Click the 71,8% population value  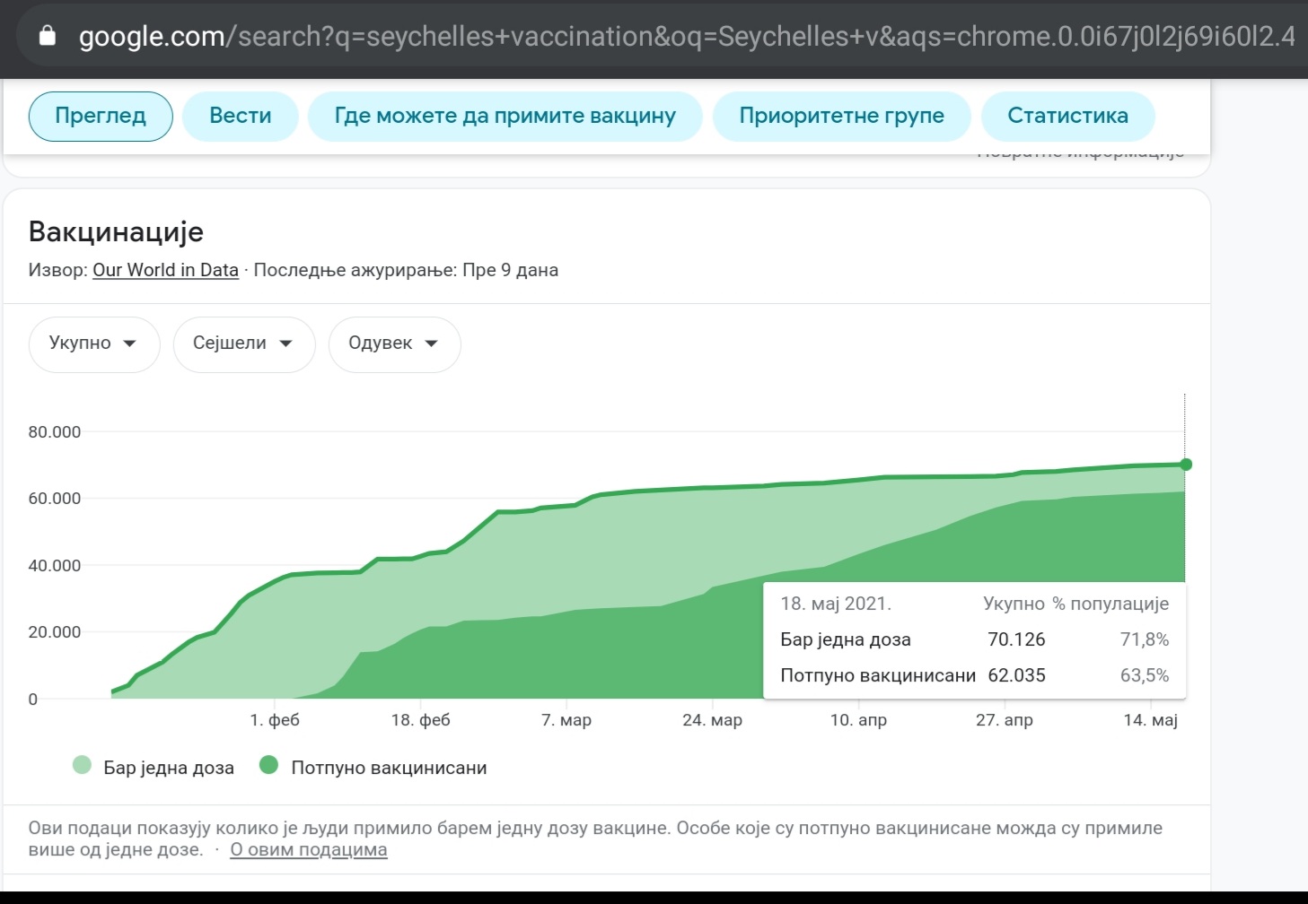tap(1145, 639)
